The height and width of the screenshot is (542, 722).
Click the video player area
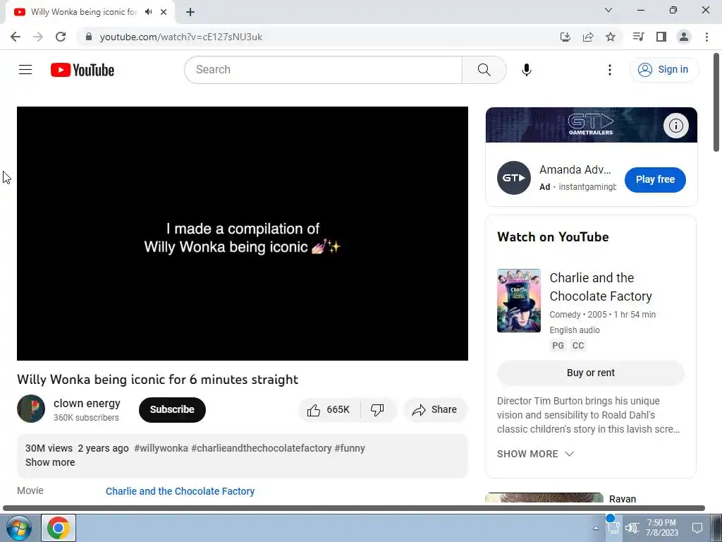[243, 234]
